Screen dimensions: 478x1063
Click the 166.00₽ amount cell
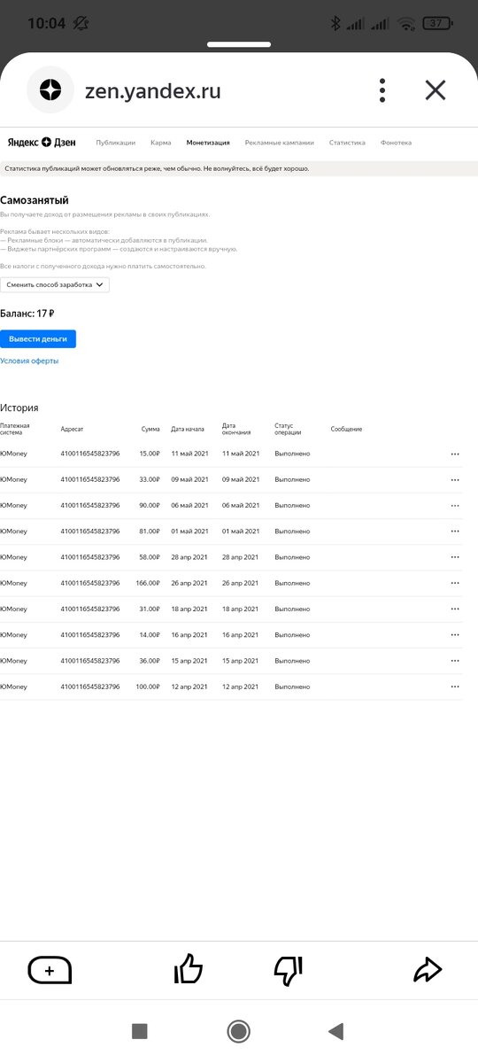point(148,583)
